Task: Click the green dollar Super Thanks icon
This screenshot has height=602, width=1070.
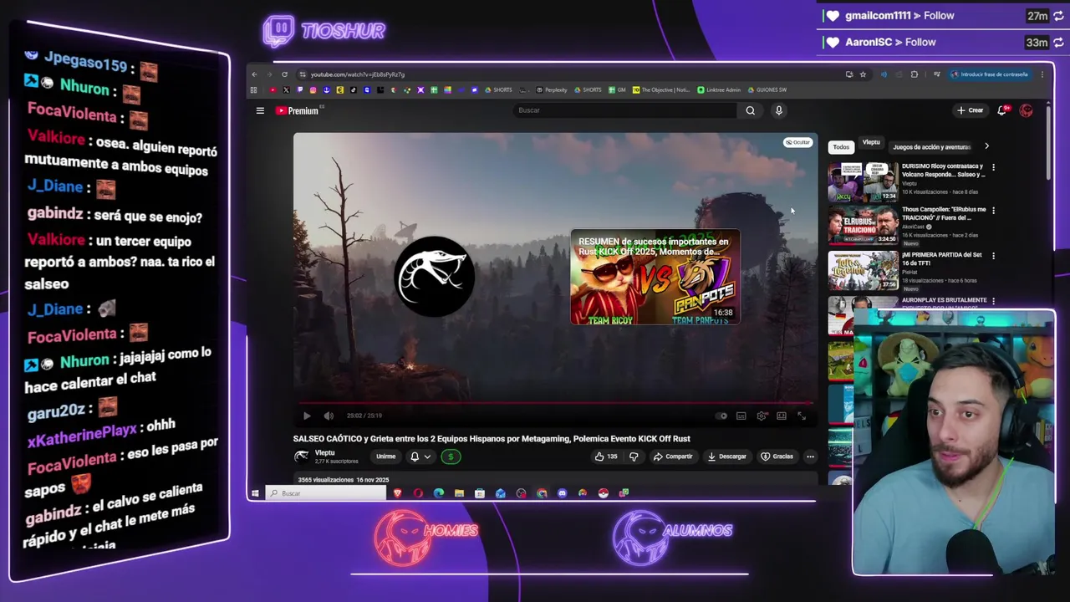Action: pyautogui.click(x=451, y=457)
